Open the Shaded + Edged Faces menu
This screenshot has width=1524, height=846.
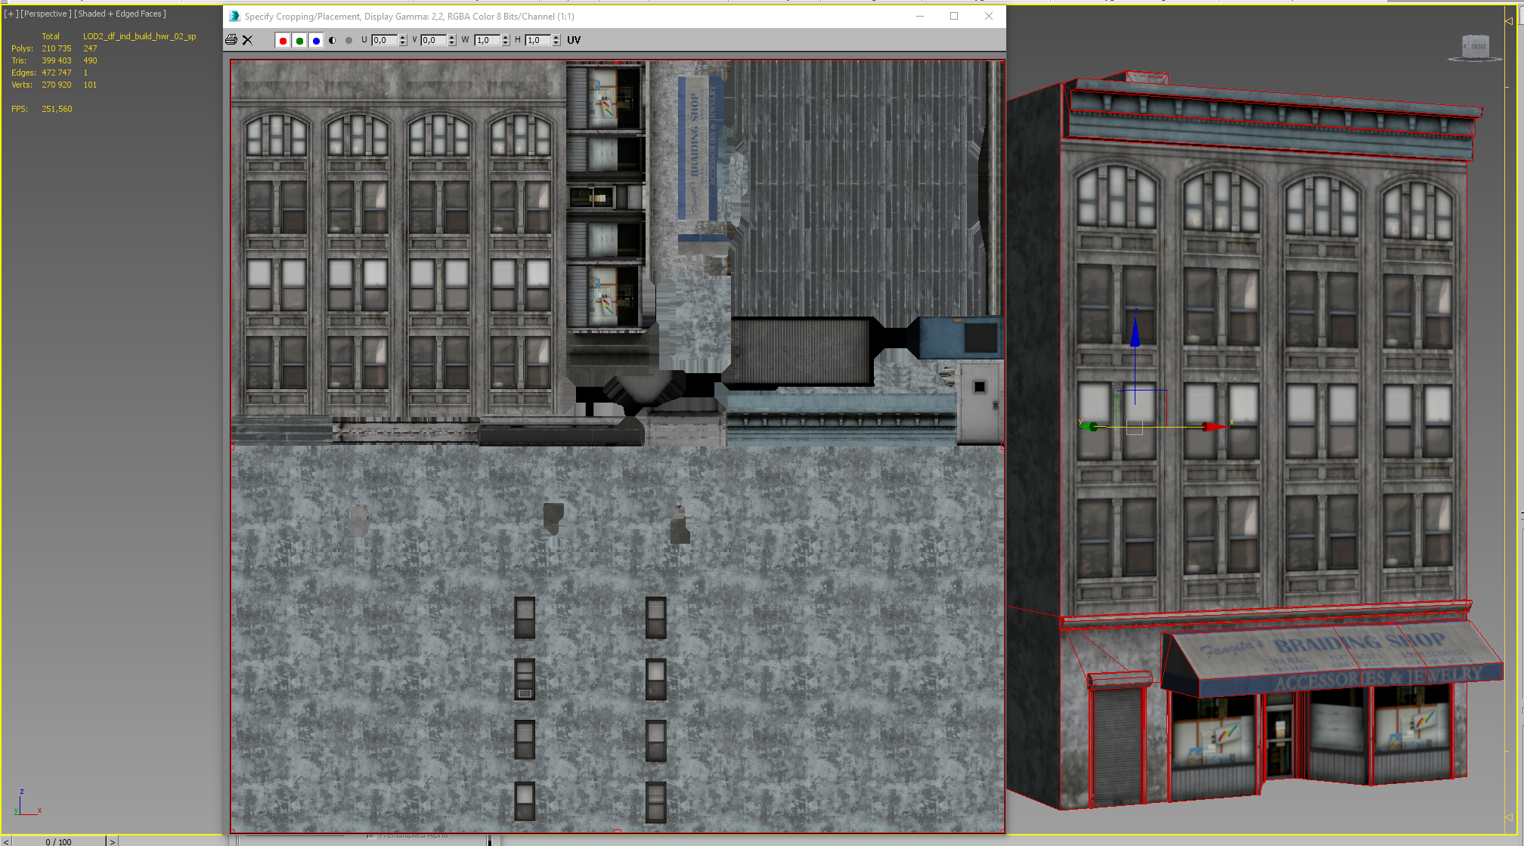click(x=120, y=14)
